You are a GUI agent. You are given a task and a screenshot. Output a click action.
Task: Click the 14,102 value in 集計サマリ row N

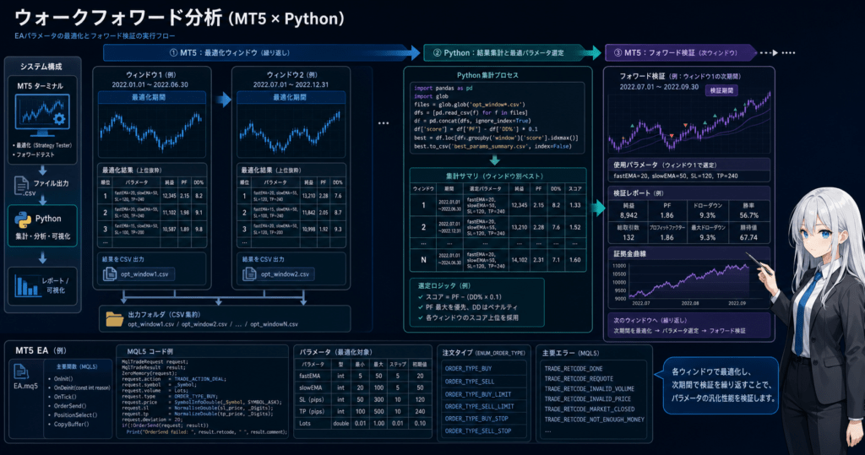[x=520, y=260]
